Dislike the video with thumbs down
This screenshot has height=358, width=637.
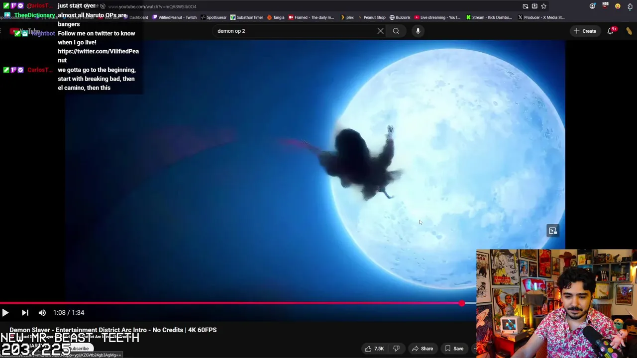coord(397,349)
